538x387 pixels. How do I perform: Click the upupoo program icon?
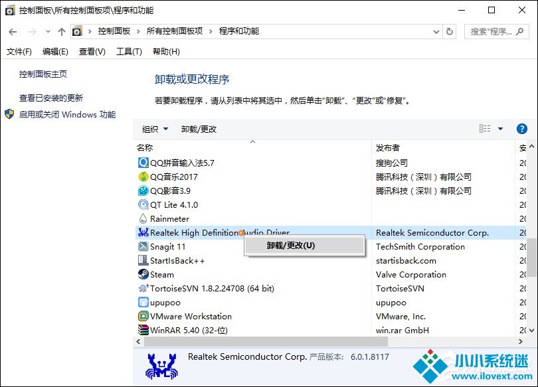(x=143, y=302)
